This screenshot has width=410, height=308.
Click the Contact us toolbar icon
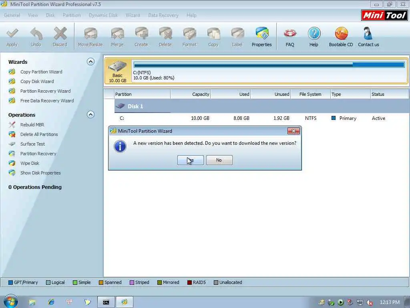[x=368, y=34]
